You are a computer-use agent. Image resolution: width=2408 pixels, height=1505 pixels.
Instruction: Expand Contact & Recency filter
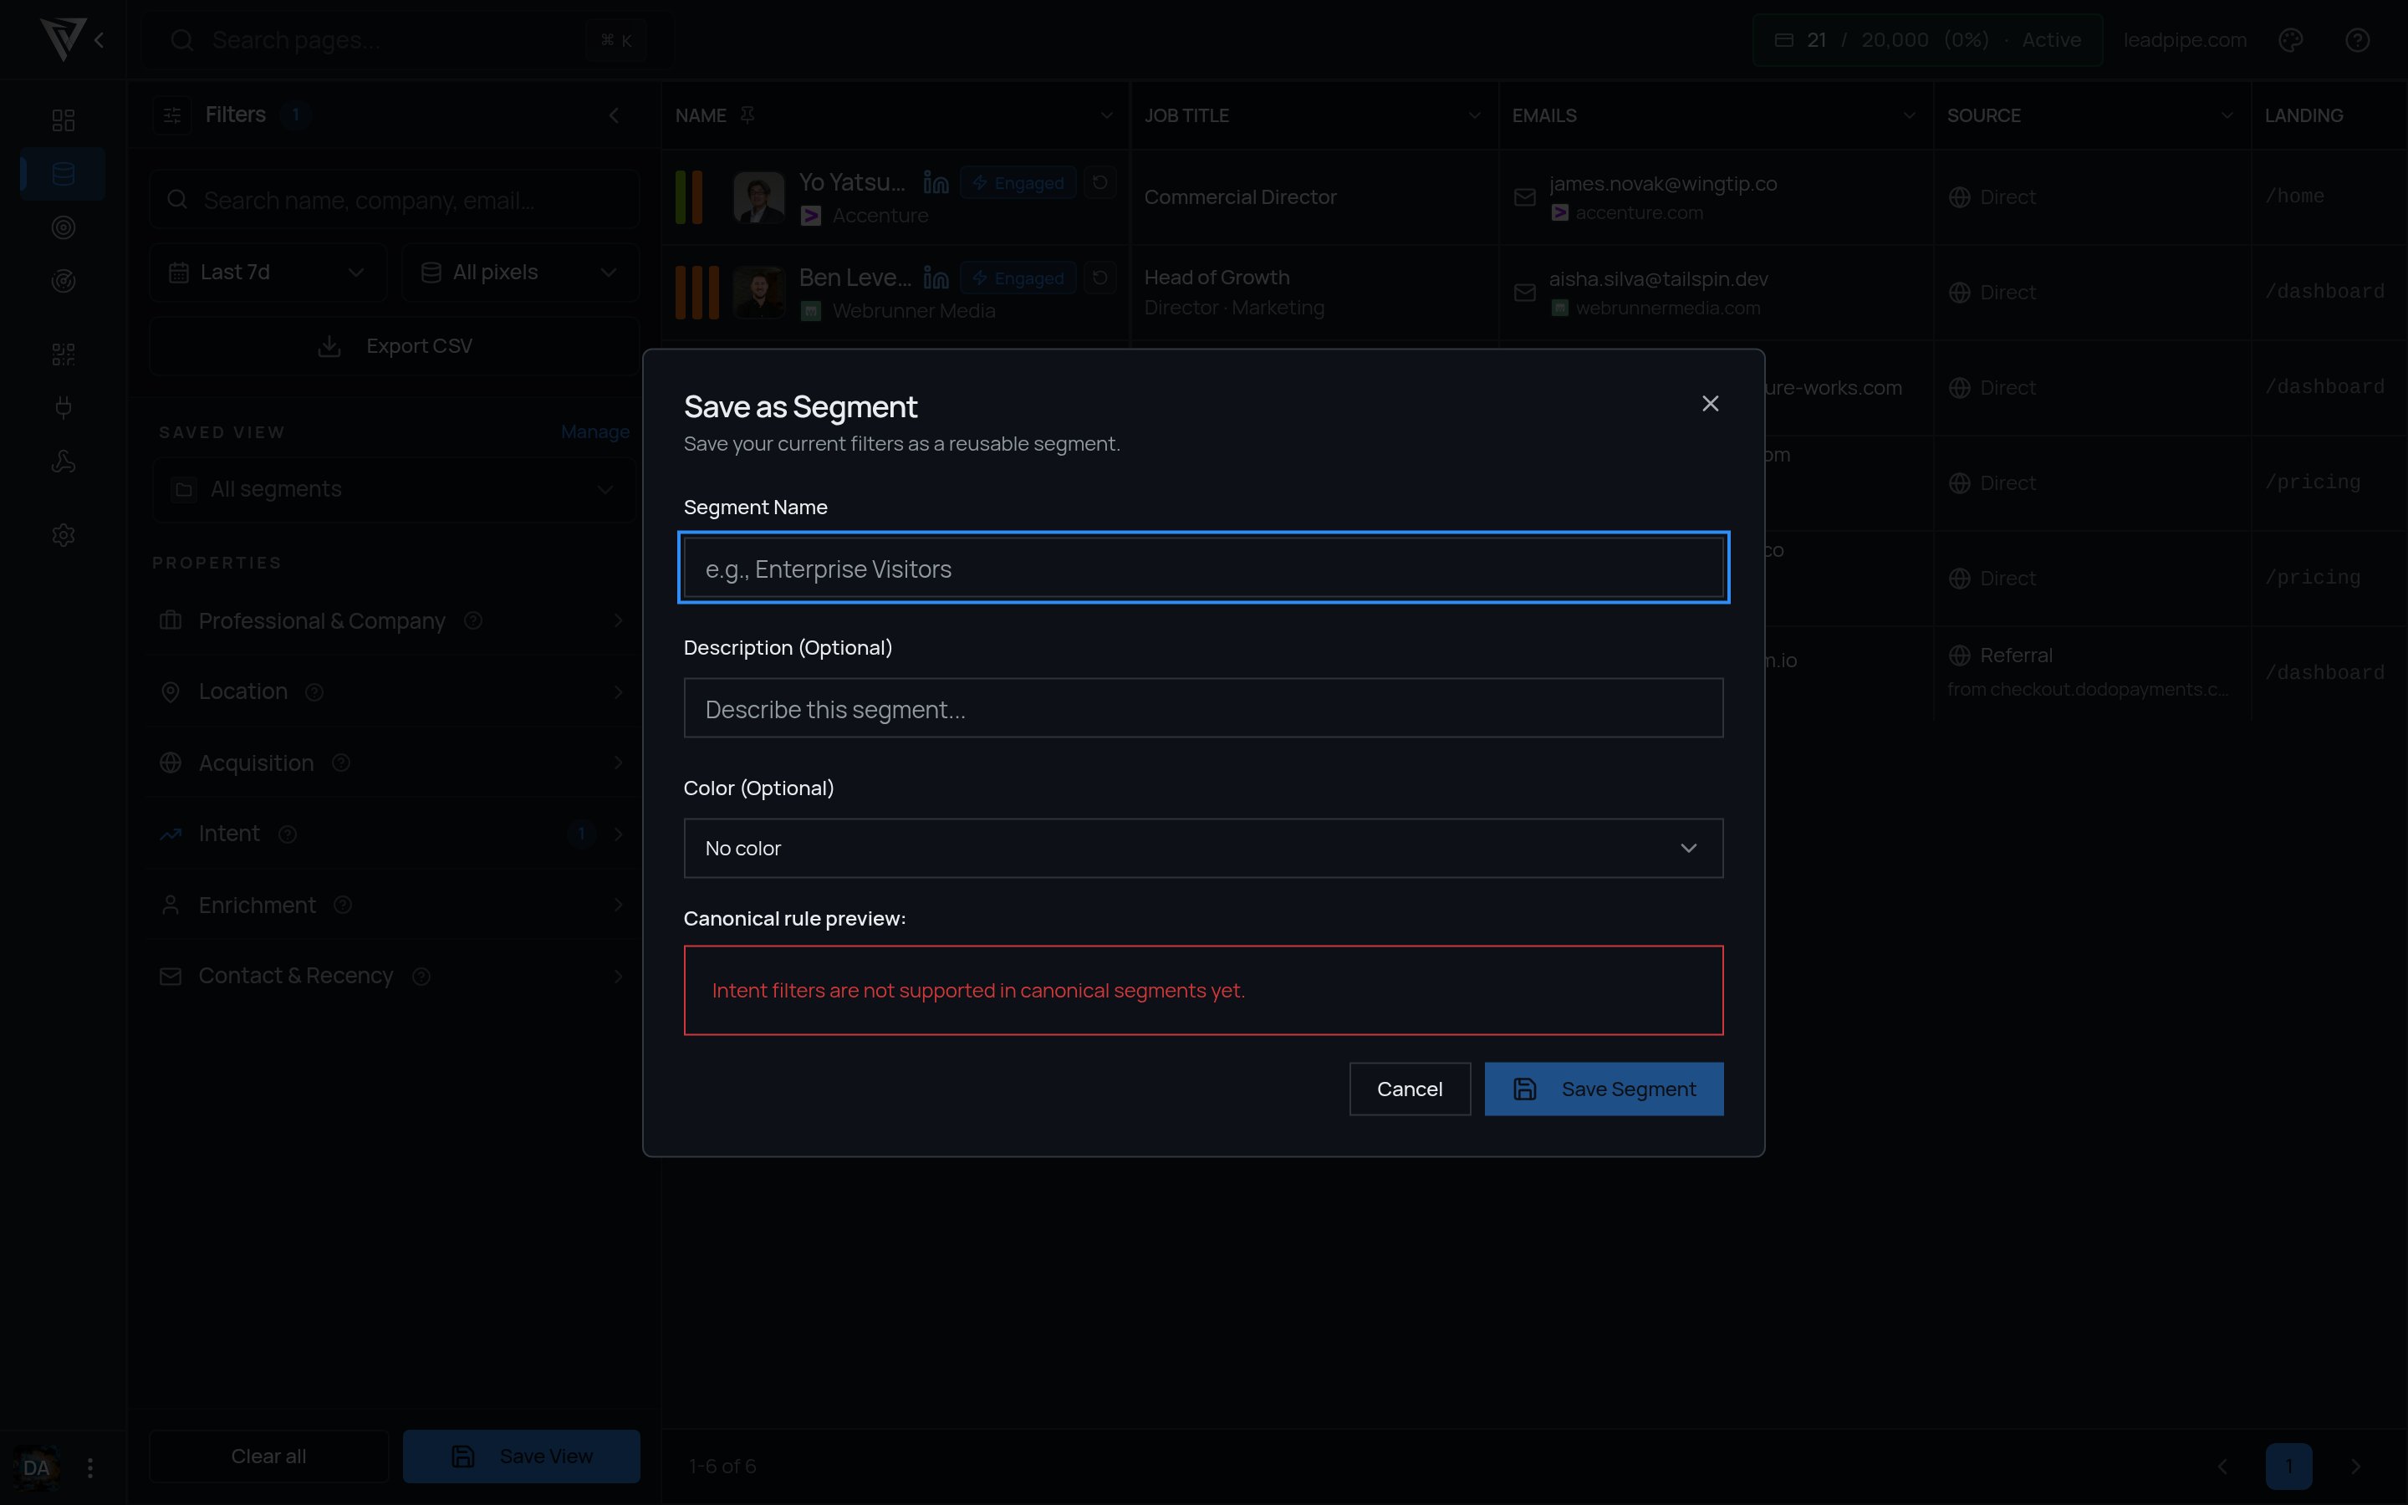tap(393, 977)
